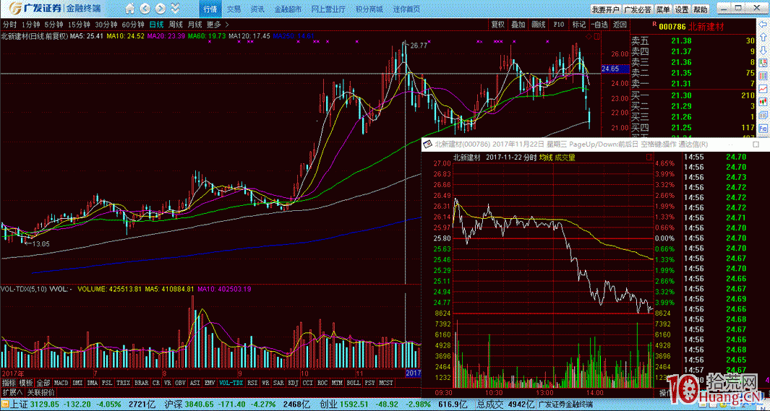Click the 成交量 label in intraday popup
The width and height of the screenshot is (770, 411).
pyautogui.click(x=565, y=157)
